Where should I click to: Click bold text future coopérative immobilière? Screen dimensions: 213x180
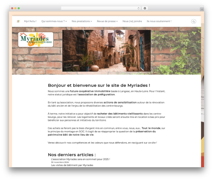tap(90, 91)
